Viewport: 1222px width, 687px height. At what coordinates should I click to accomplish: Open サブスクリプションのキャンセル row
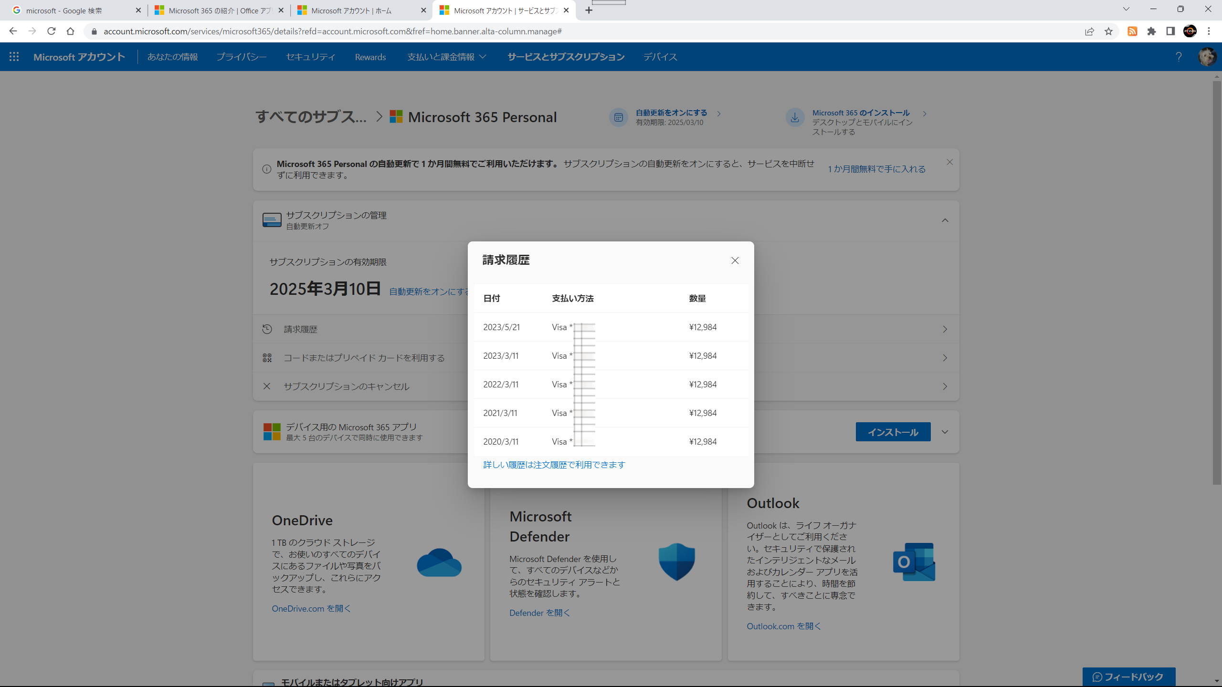[x=606, y=386]
